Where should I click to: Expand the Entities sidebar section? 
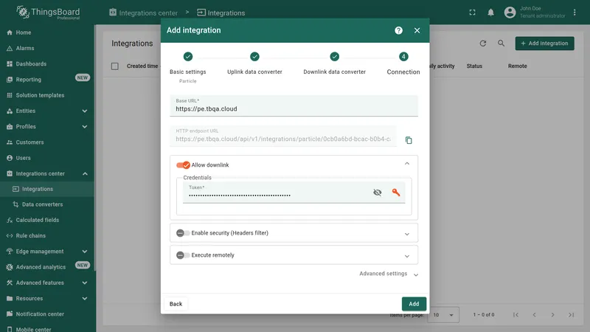tap(85, 111)
